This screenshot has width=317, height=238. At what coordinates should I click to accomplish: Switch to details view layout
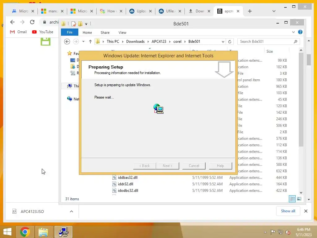click(292, 199)
